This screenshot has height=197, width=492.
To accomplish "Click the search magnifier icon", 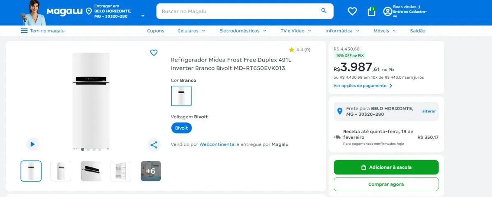I will [x=324, y=11].
